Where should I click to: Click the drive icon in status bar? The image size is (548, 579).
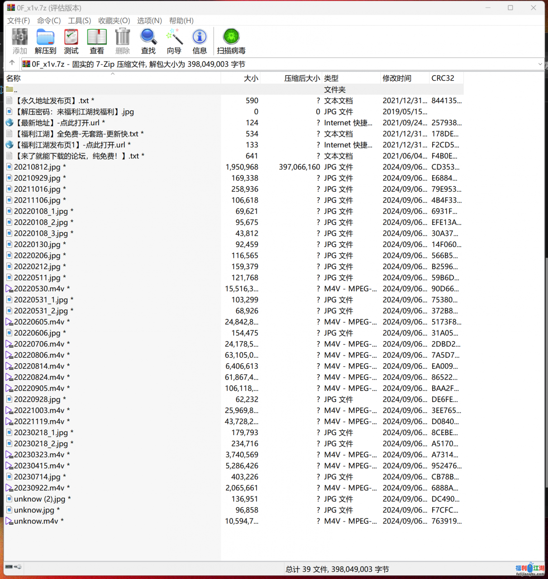click(x=9, y=567)
